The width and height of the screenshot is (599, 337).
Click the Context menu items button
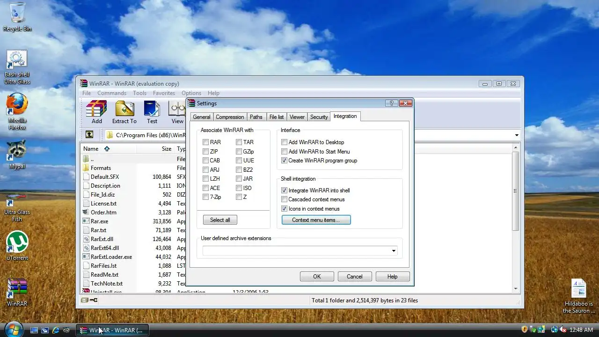click(316, 220)
